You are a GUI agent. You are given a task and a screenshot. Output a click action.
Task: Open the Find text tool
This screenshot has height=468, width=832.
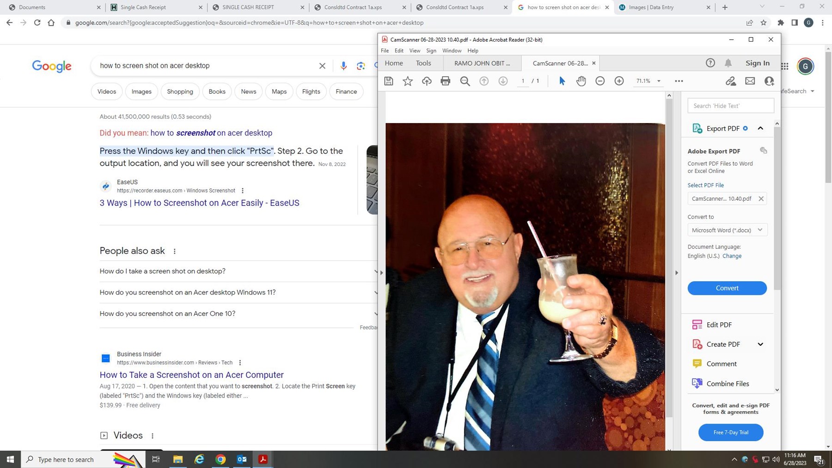coord(465,81)
